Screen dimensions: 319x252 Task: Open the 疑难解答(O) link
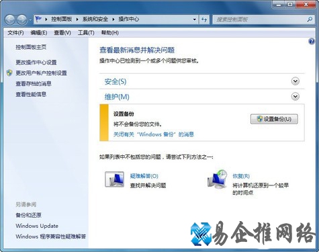click(144, 176)
